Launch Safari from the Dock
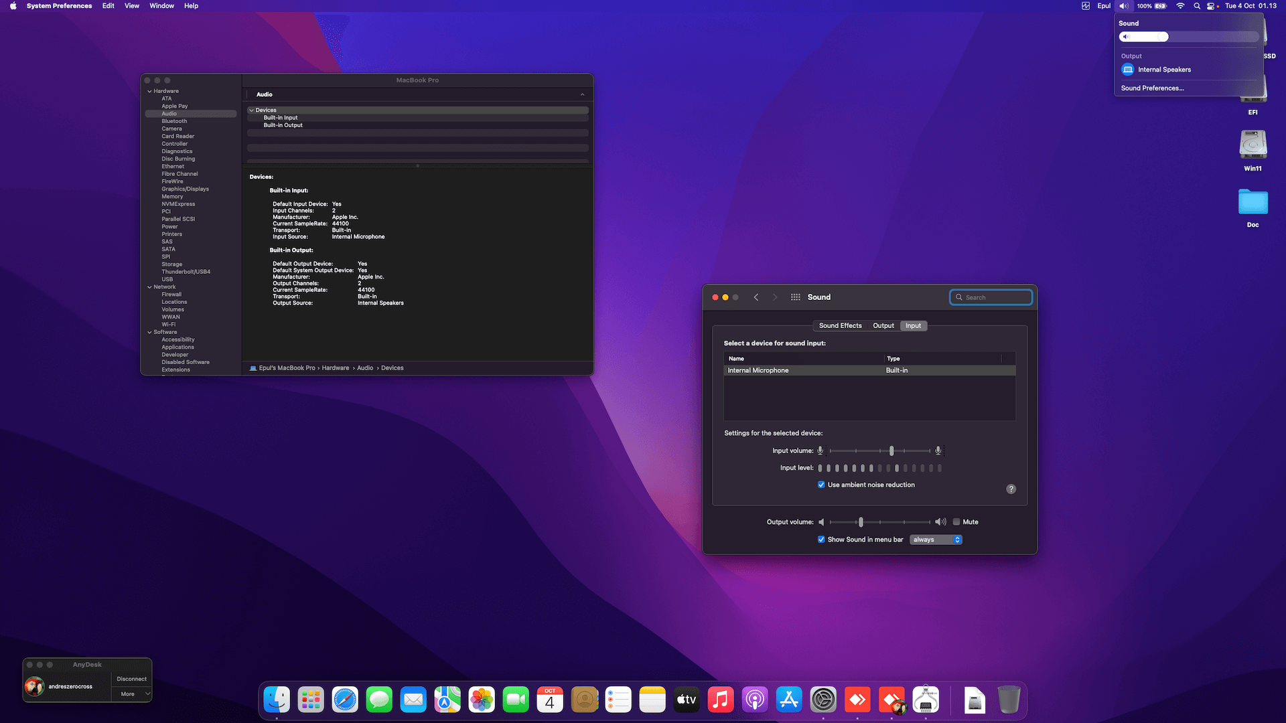The width and height of the screenshot is (1286, 723). (345, 700)
